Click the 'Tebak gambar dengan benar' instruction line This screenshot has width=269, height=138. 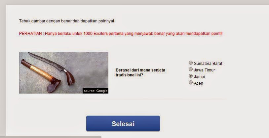[66, 21]
